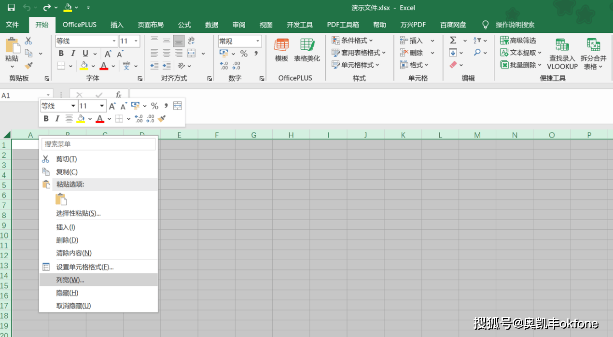Click the percent style icon in the ribbon
Viewport: 613px width, 337px height.
coord(244,53)
